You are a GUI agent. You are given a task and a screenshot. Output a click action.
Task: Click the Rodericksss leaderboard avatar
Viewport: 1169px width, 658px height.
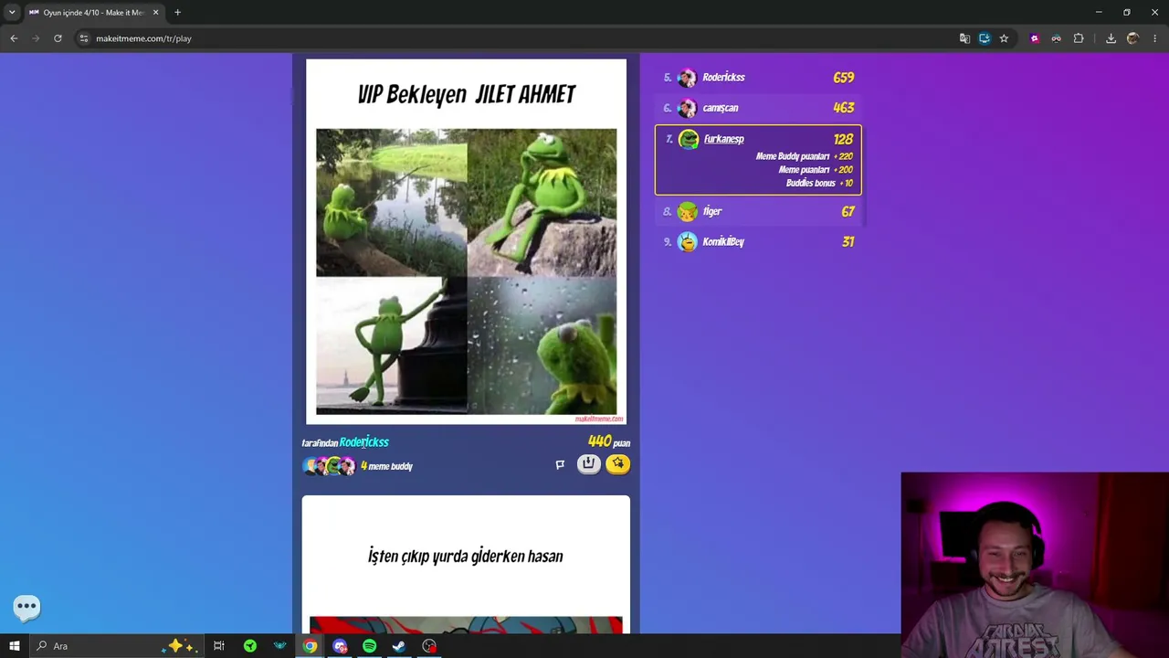pos(687,78)
